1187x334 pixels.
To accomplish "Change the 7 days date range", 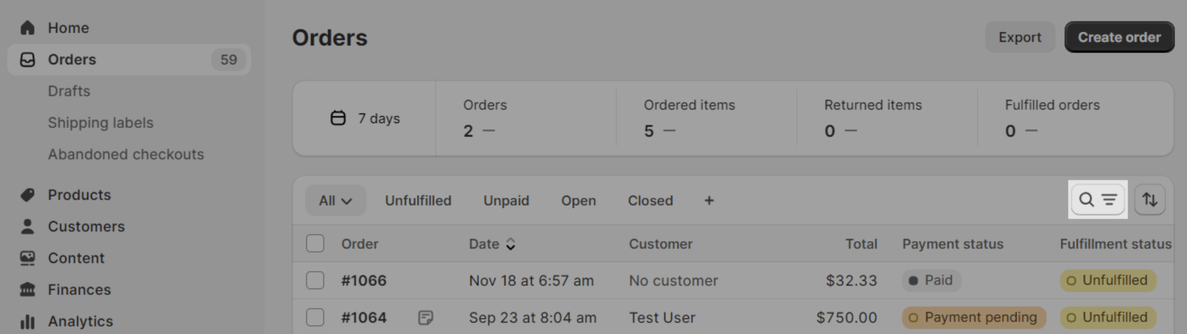I will pyautogui.click(x=365, y=118).
